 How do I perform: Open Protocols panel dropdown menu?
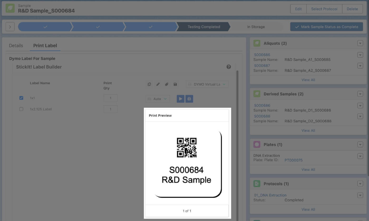tap(360, 184)
